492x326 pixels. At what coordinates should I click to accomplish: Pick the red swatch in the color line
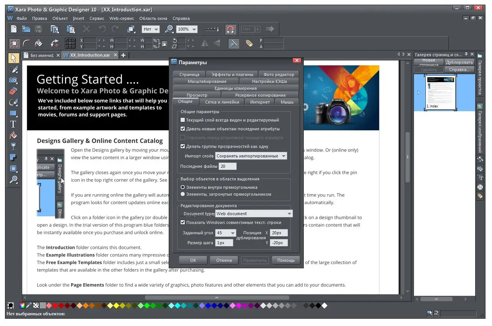pyautogui.click(x=55, y=305)
